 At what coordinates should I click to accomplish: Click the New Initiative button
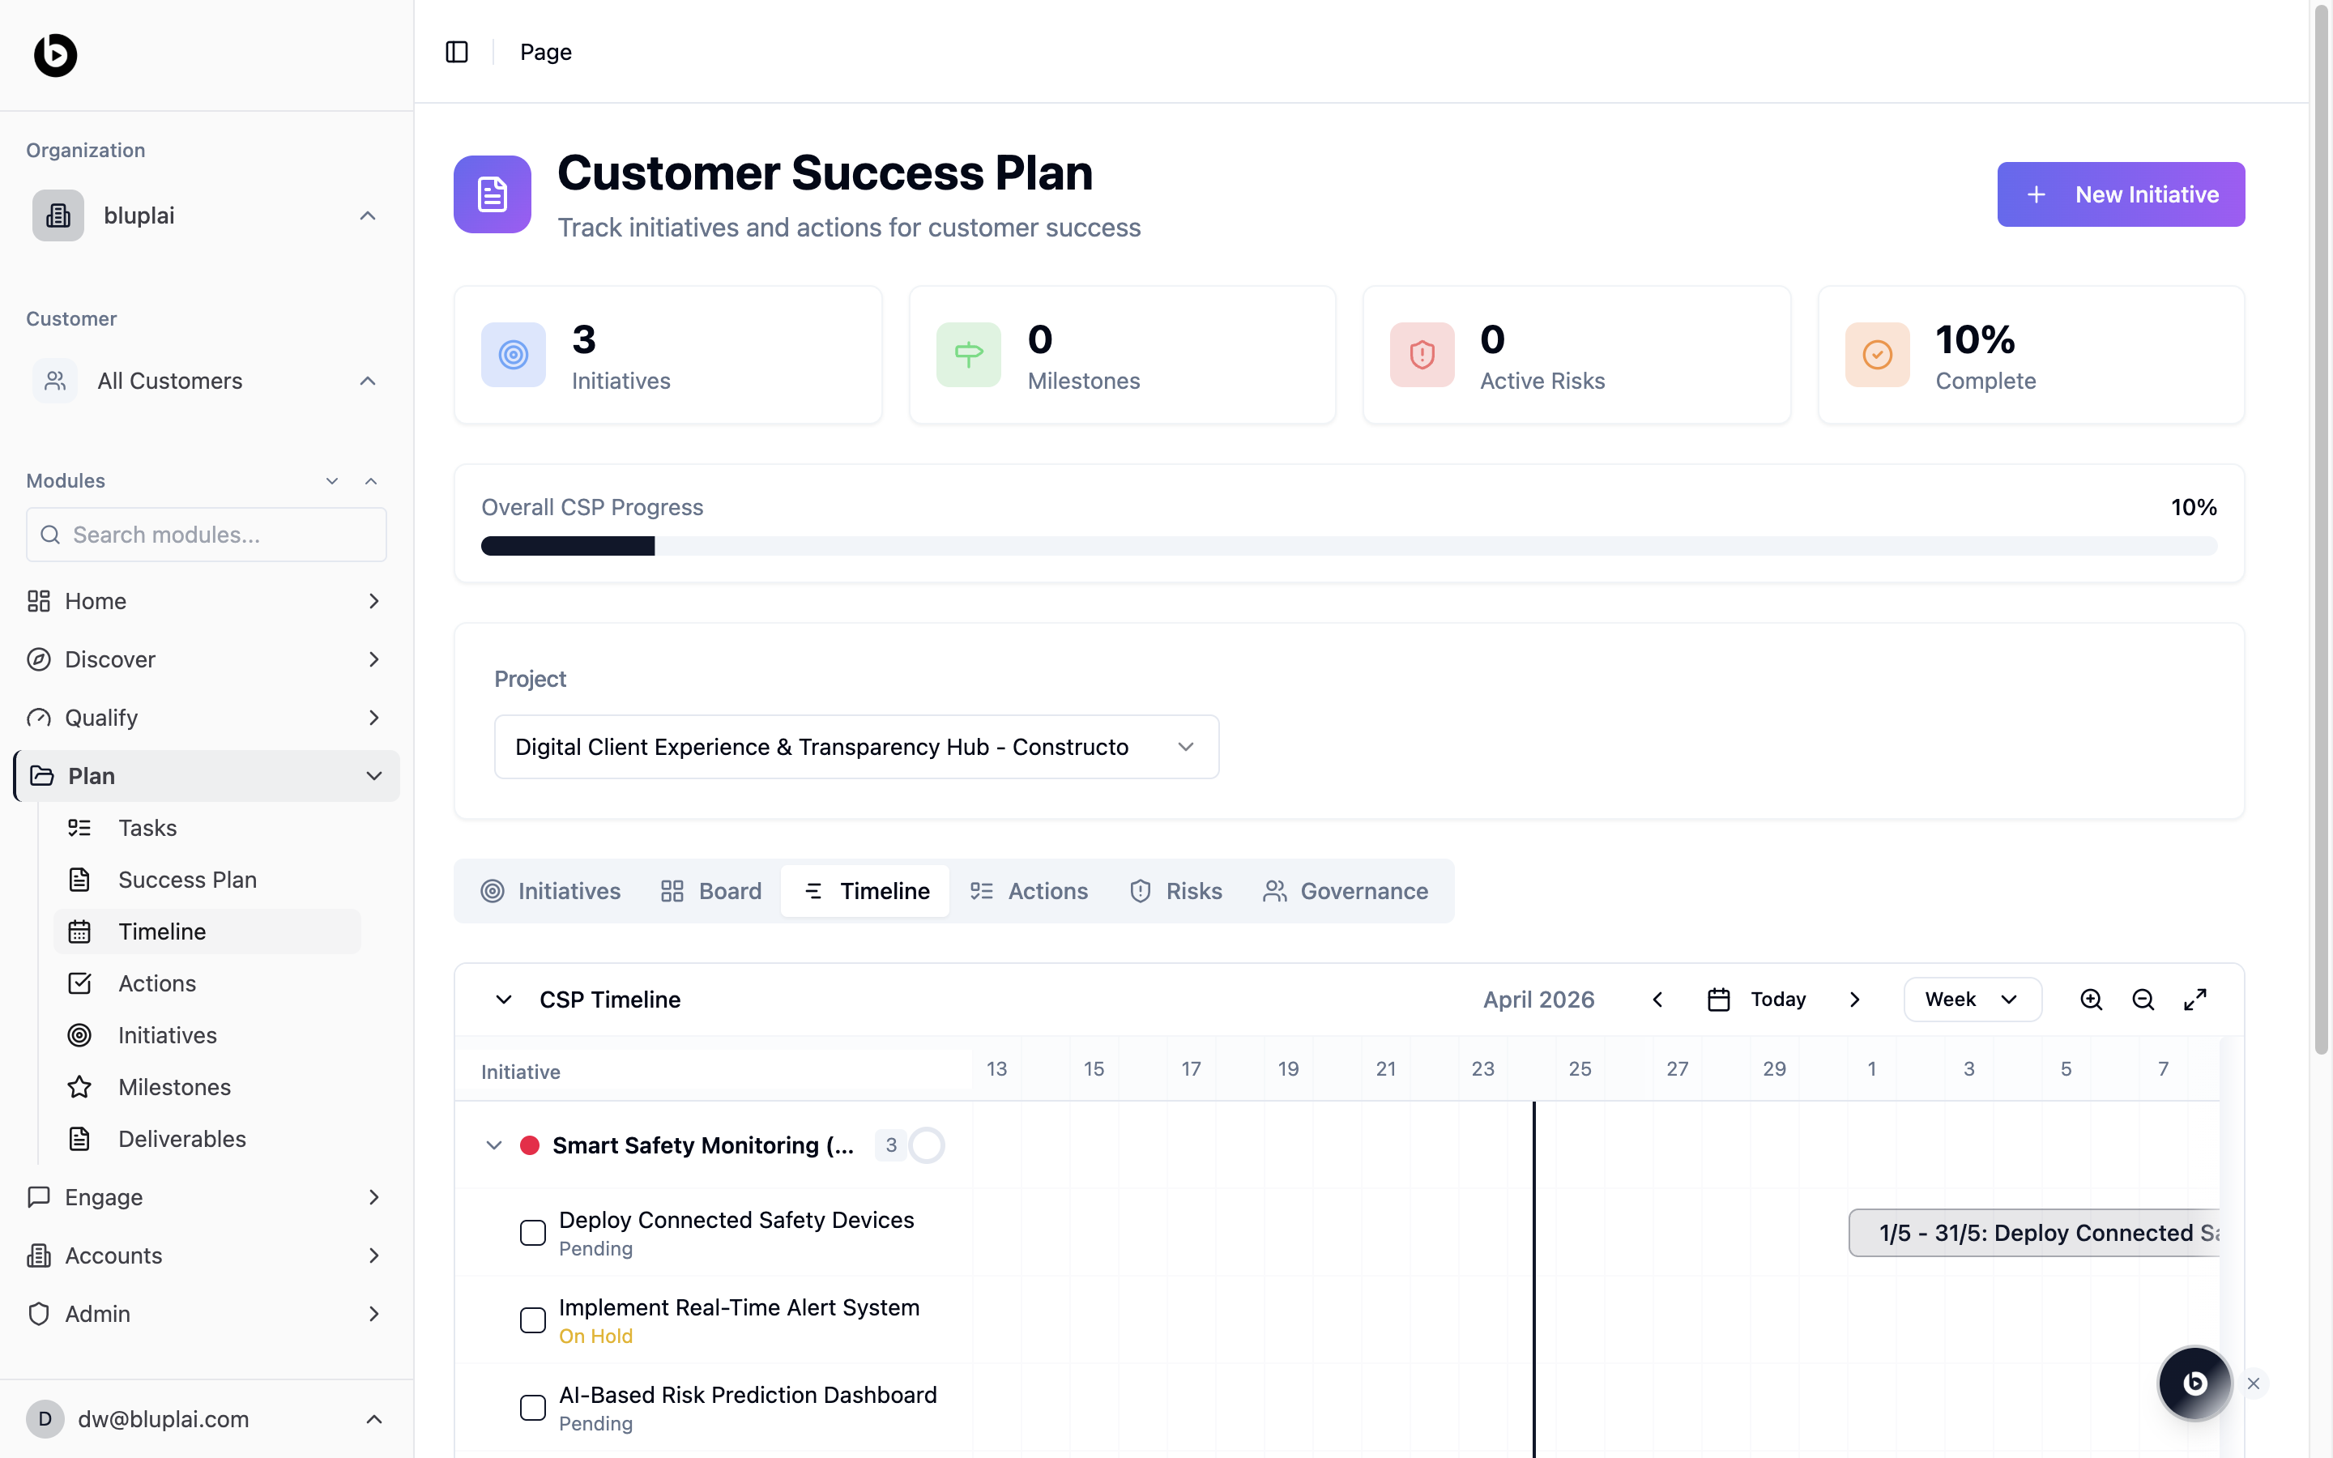[2120, 194]
